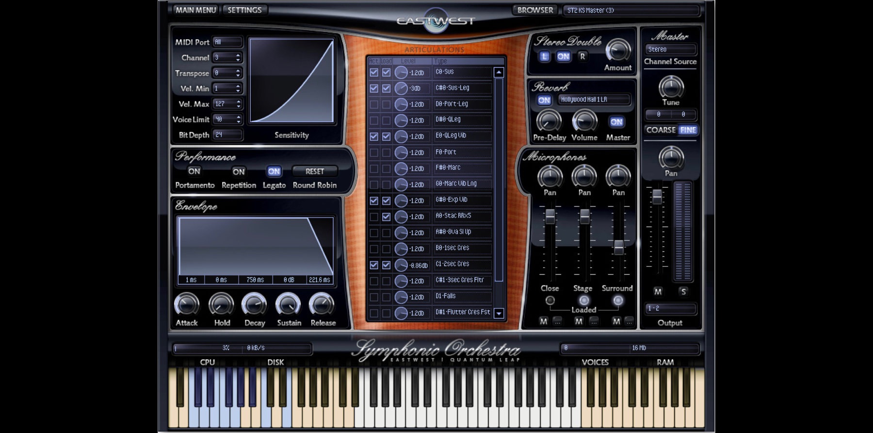
Task: Disable the Reverb ON switch
Action: pyautogui.click(x=544, y=100)
